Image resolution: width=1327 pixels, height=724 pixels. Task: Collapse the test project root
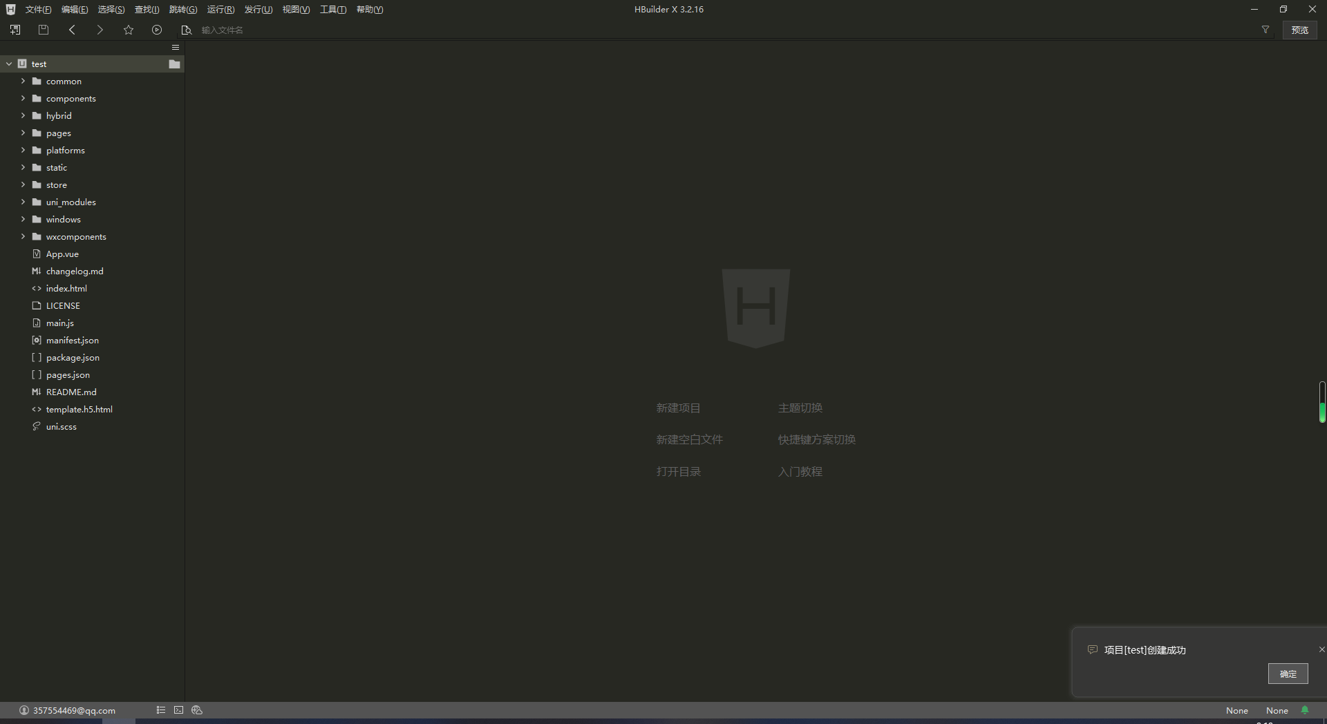point(9,64)
